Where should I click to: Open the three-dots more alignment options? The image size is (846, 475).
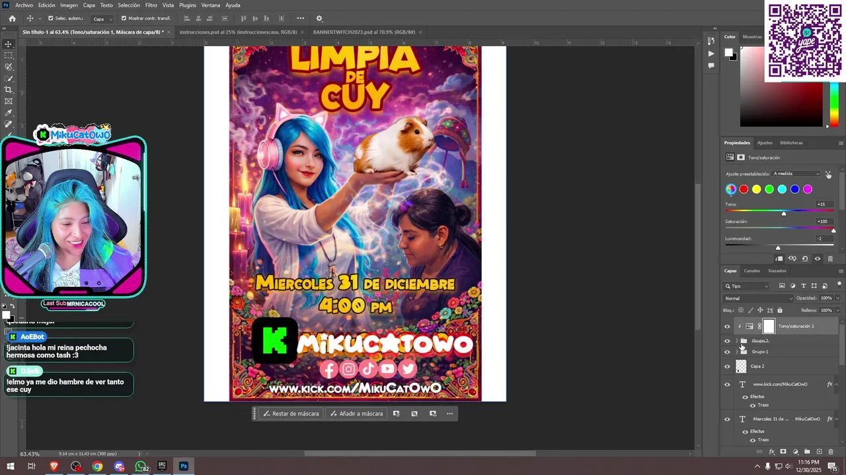click(301, 18)
